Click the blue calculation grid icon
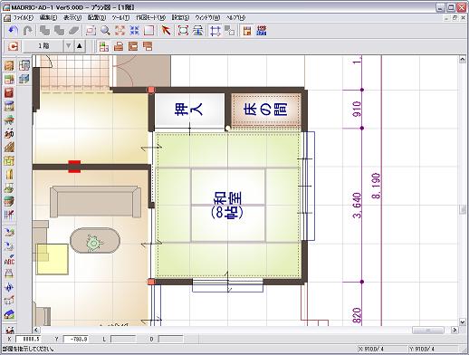 pyautogui.click(x=262, y=31)
